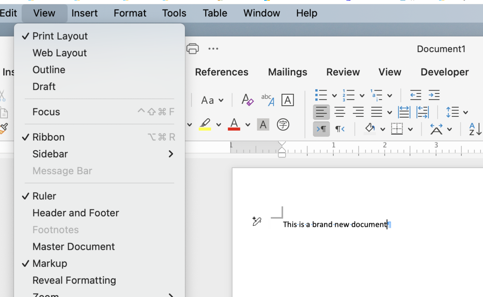Click the Sort A-Z icon
Image resolution: width=483 pixels, height=297 pixels.
click(475, 129)
